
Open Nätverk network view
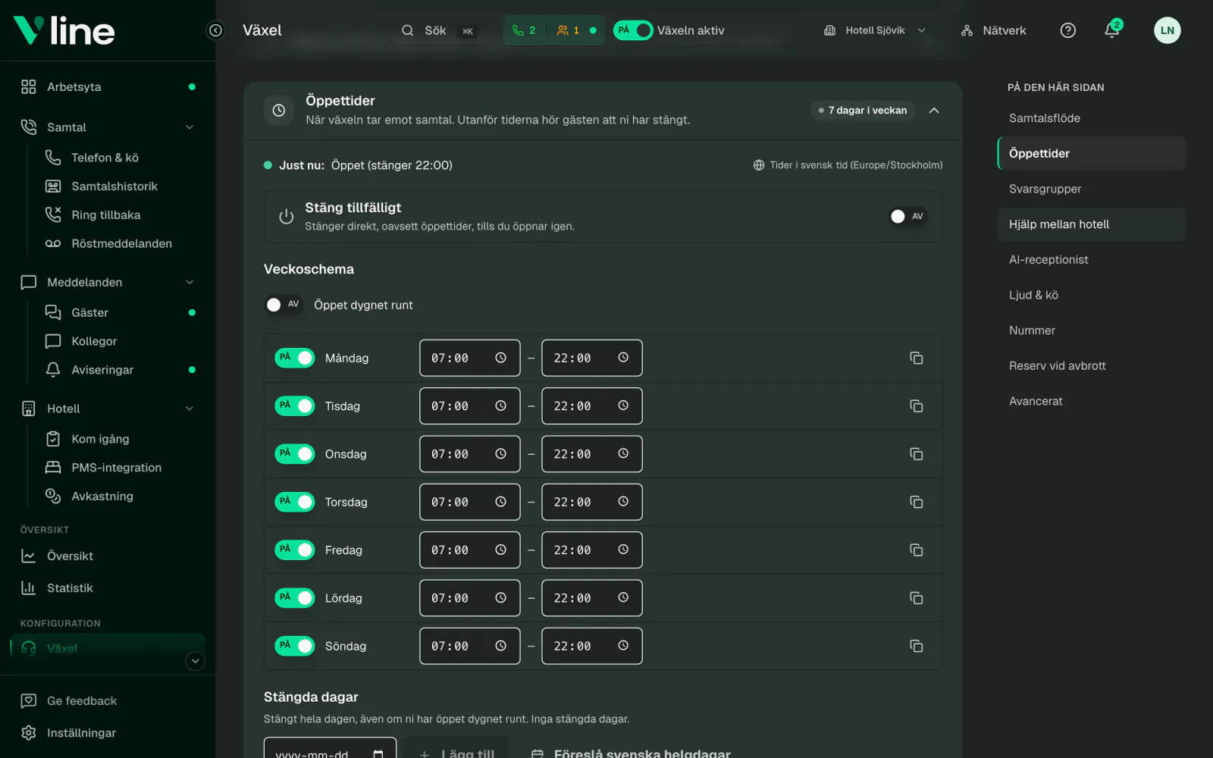click(993, 30)
